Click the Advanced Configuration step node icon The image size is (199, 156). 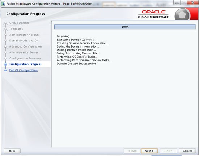[x=5, y=47]
